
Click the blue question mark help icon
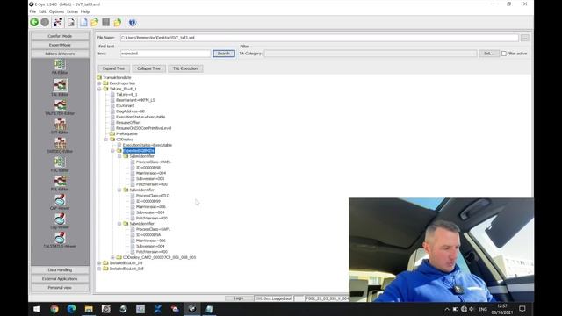133,22
